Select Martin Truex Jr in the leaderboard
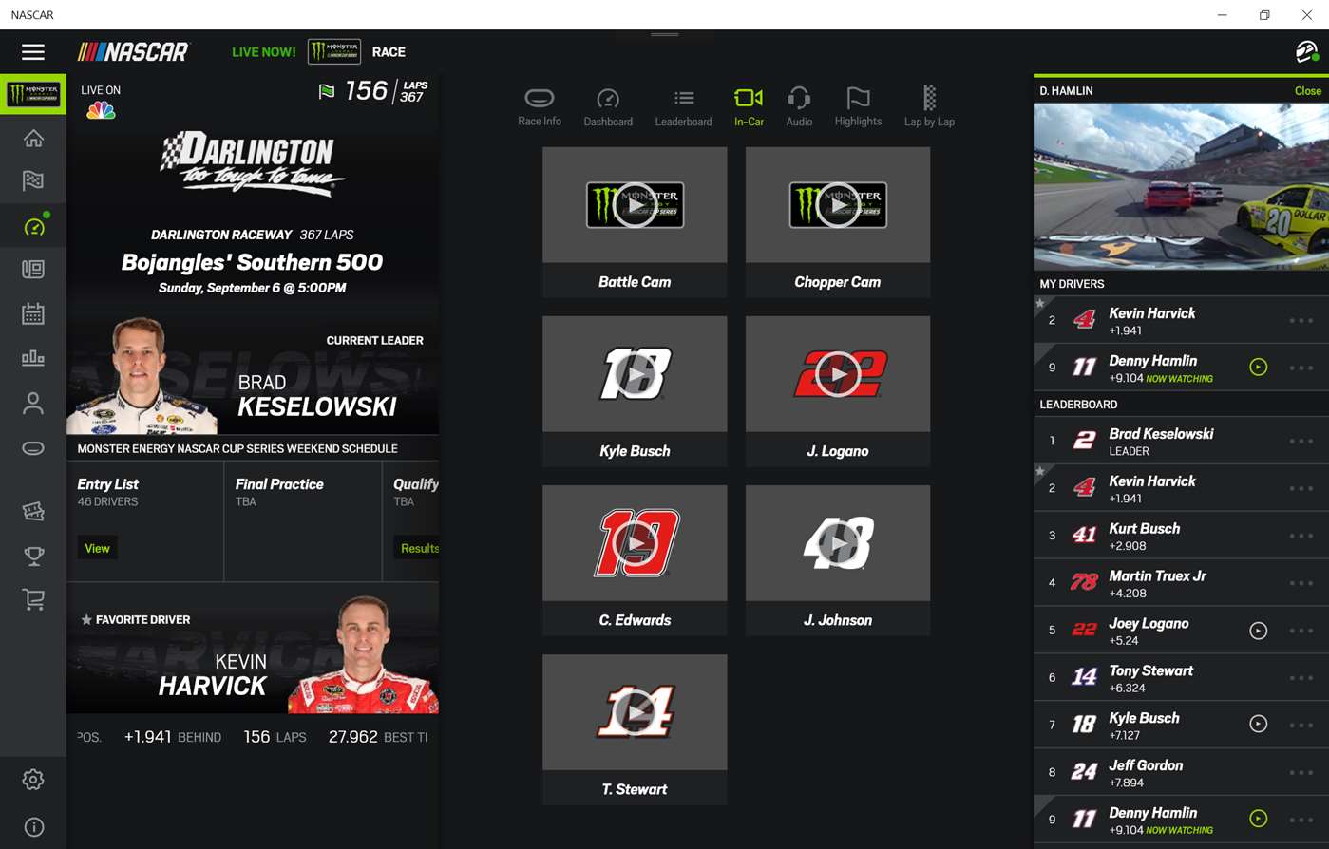Image resolution: width=1329 pixels, height=849 pixels. click(1181, 583)
